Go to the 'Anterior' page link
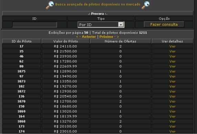The width and height of the screenshot is (197, 134). point(86,37)
